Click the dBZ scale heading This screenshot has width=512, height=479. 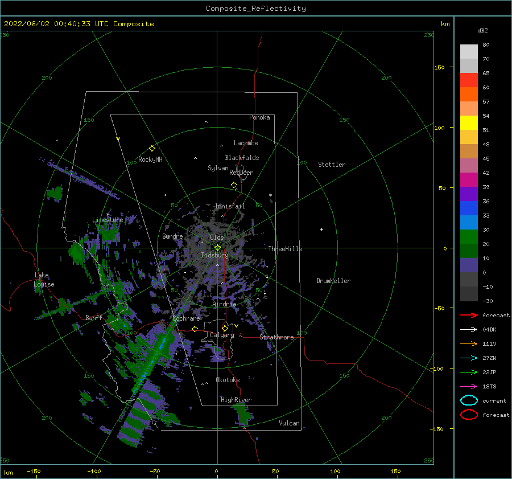(482, 30)
